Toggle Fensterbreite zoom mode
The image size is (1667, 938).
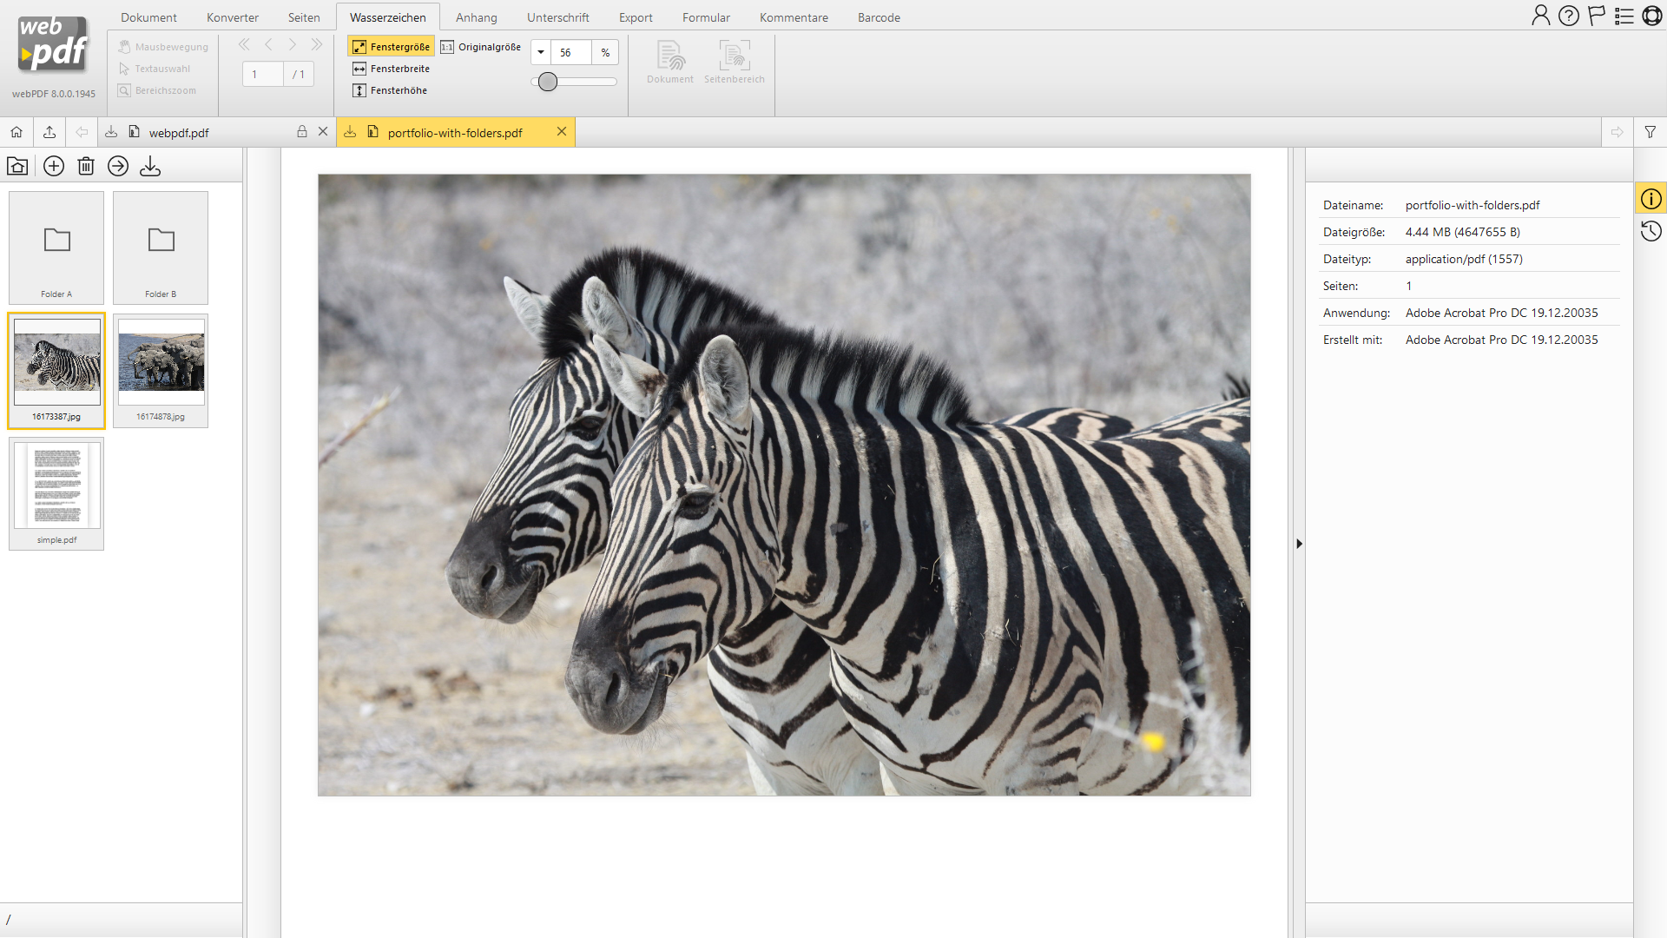(391, 69)
